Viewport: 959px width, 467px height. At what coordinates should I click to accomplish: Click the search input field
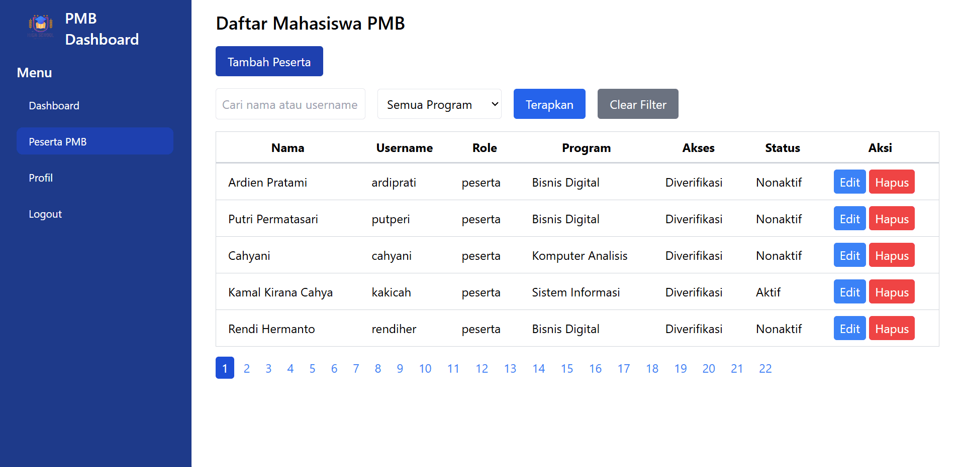coord(290,104)
